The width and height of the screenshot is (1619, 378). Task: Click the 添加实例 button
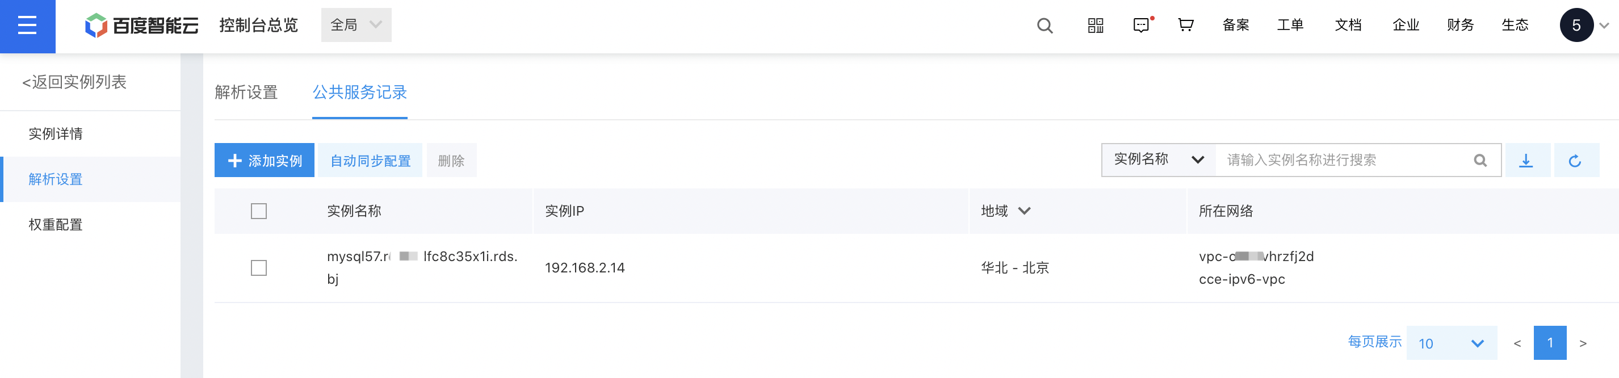pyautogui.click(x=265, y=161)
